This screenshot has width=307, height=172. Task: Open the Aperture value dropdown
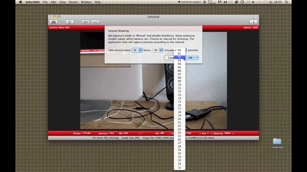[106, 133]
